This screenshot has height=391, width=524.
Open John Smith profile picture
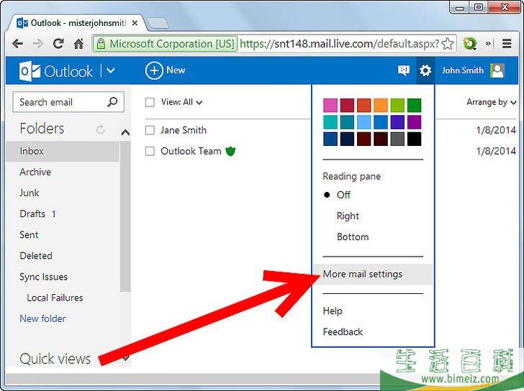coord(497,70)
